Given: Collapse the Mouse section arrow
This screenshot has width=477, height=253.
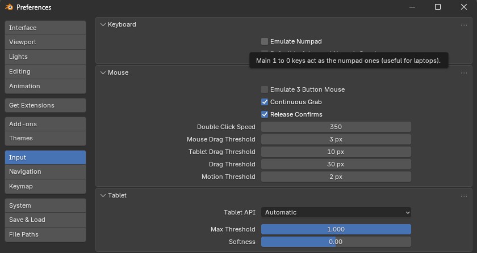Looking at the screenshot, I should 103,72.
